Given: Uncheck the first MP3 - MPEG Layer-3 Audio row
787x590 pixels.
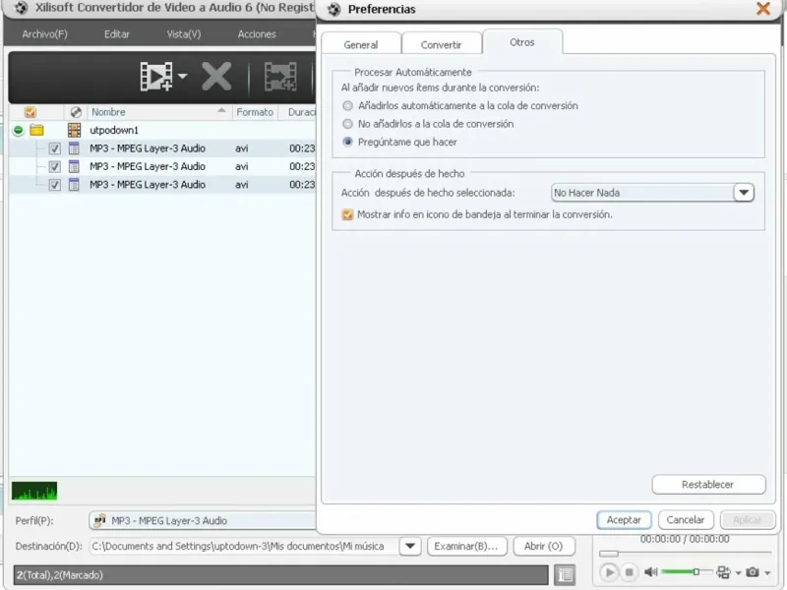Looking at the screenshot, I should point(55,148).
